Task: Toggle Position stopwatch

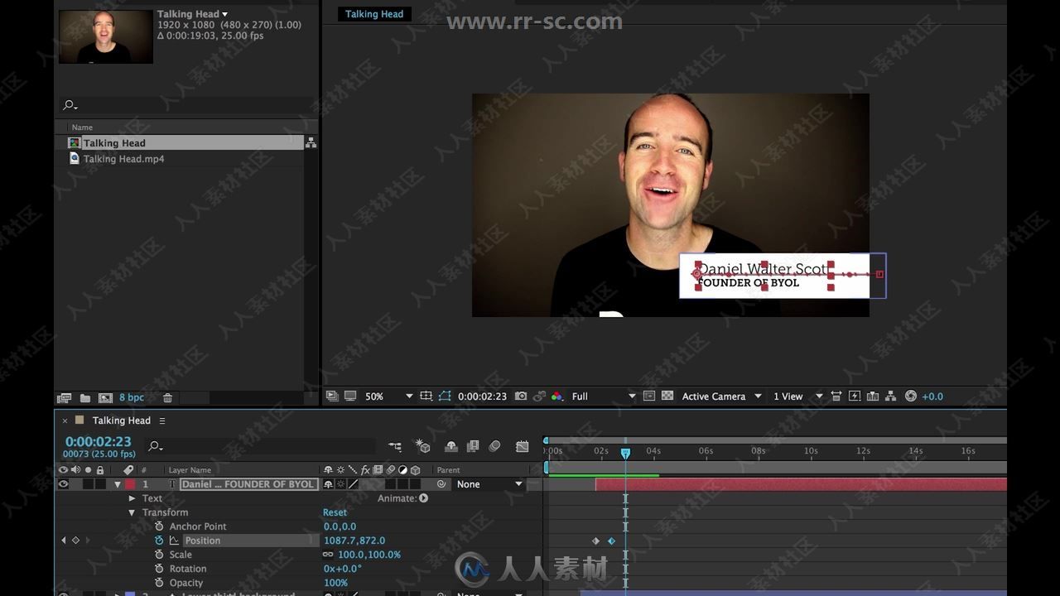Action: (x=159, y=541)
